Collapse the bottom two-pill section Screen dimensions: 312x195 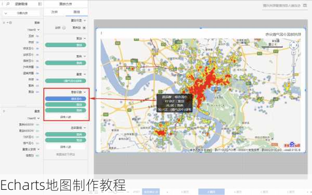coord(85,128)
